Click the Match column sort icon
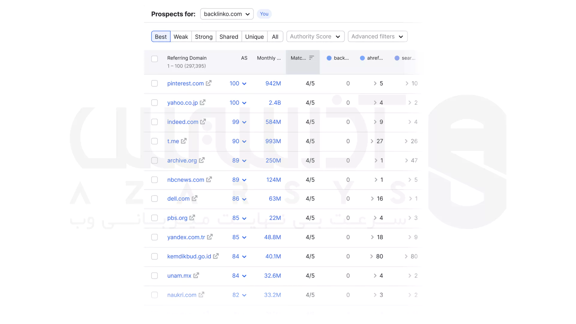Screen dimensions: 576x324 311,58
